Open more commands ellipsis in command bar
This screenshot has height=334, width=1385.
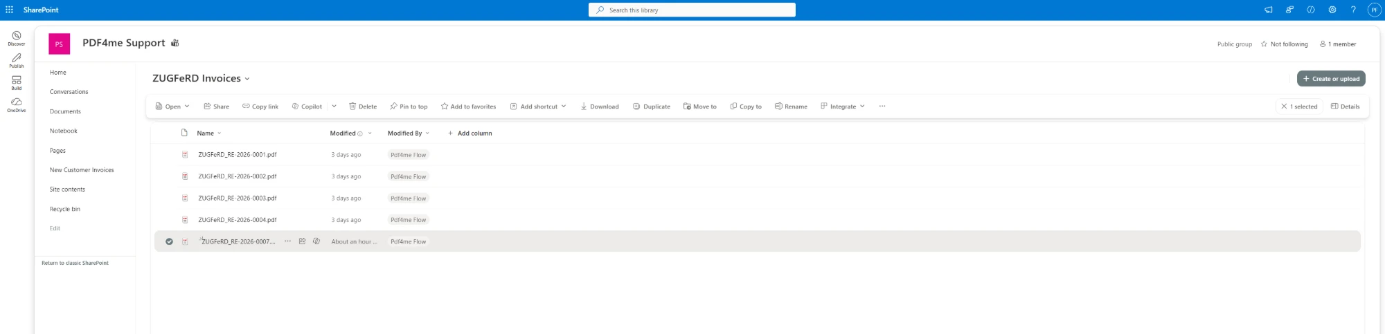click(x=882, y=106)
